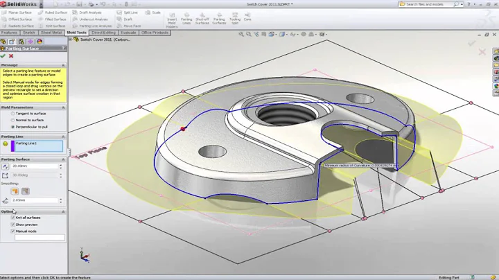
Task: Select the Planar Surface tool
Action: pyautogui.click(x=17, y=12)
